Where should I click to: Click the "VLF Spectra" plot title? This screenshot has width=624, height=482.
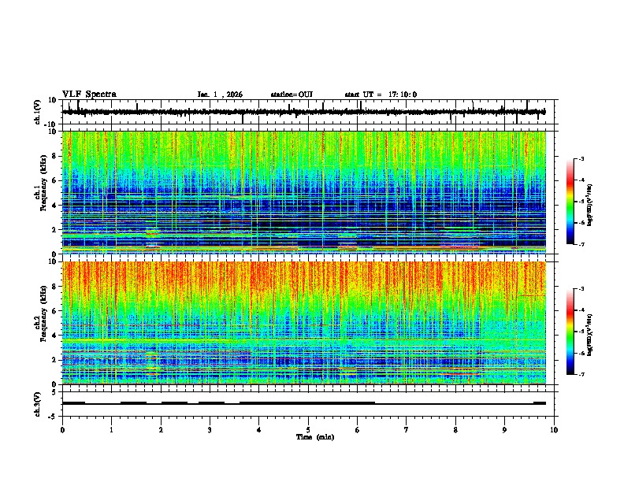tap(89, 95)
